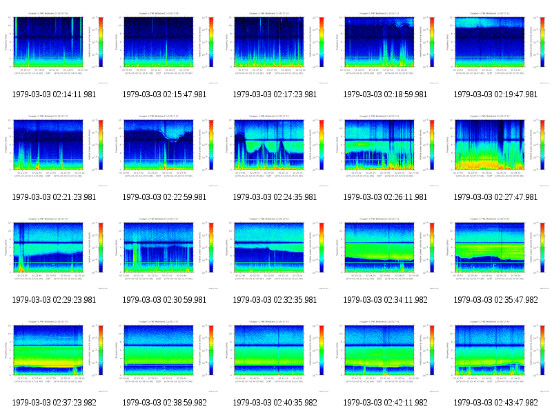552x411 pixels.
Task: Click the caption 1979-03-03 02:42:11.982
Action: 385,403
